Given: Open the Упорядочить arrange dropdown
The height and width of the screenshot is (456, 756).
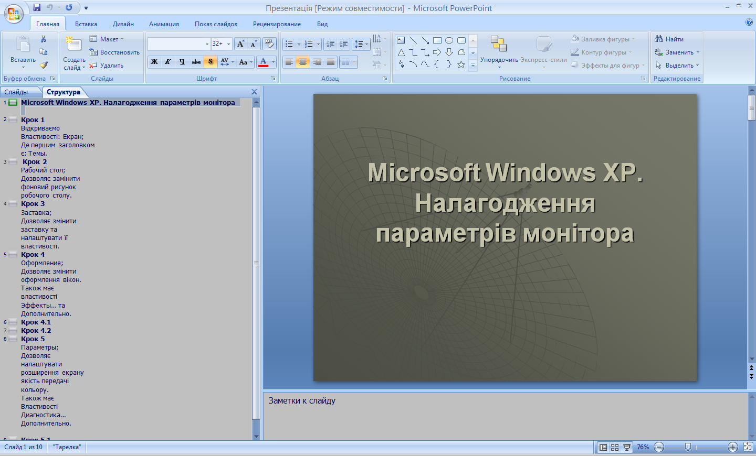Looking at the screenshot, I should click(499, 52).
